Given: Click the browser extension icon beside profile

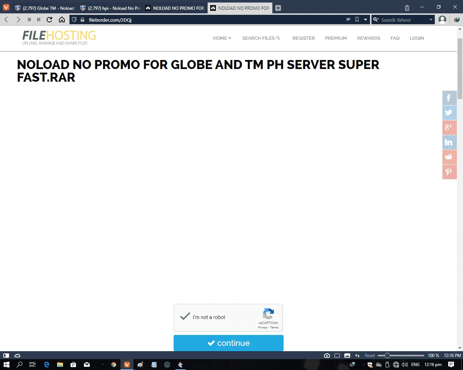Looking at the screenshot, I should point(456,20).
